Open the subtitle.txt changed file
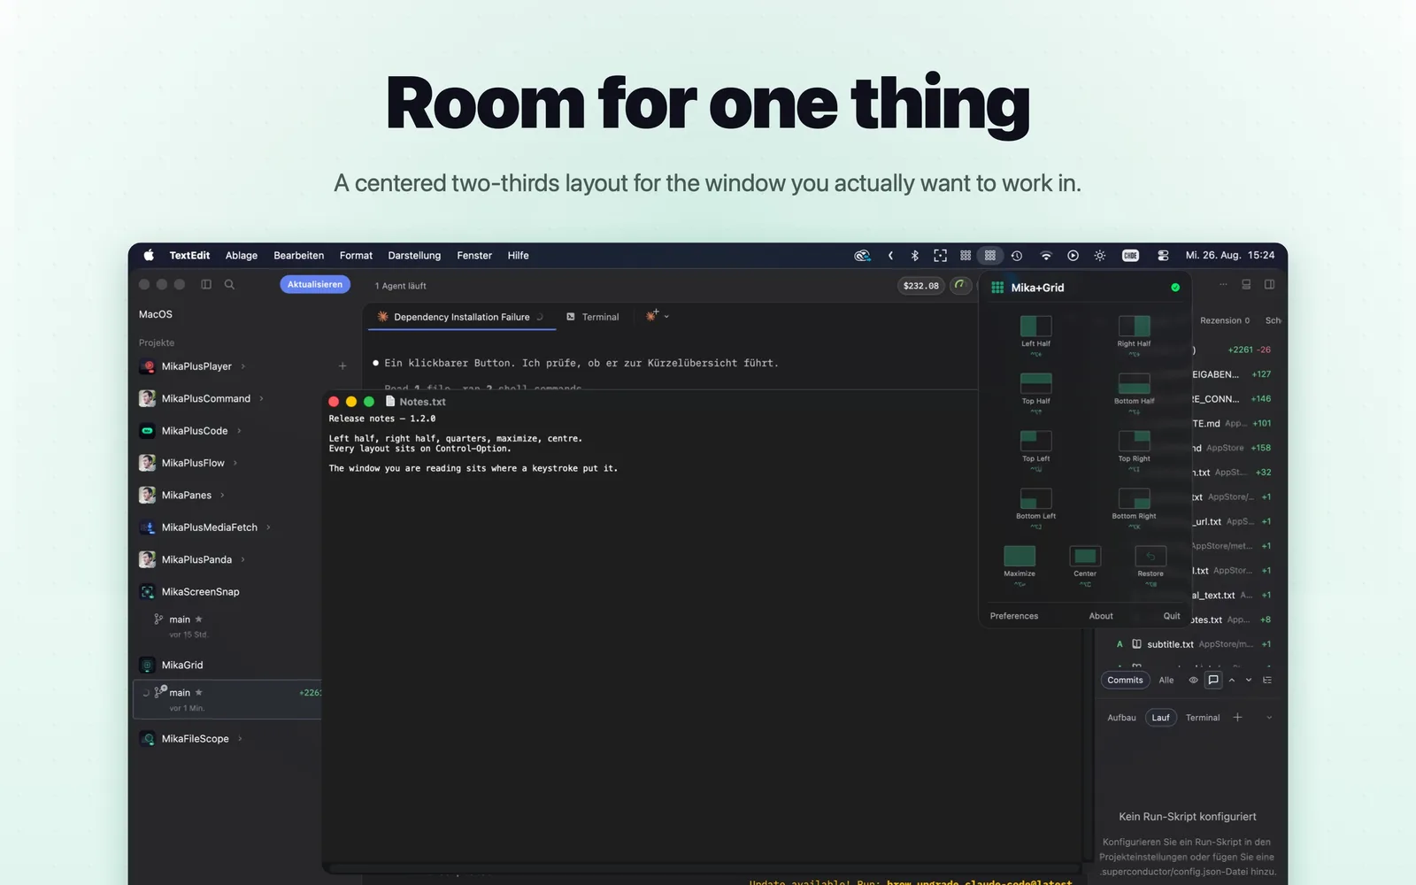Screen dimensions: 1416x885 pyautogui.click(x=1193, y=644)
